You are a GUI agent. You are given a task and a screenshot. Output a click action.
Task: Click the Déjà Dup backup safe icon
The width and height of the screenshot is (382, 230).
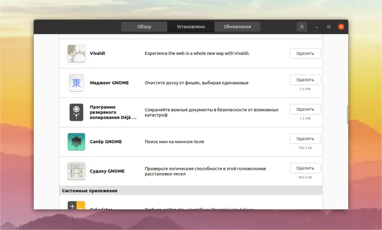coord(76,112)
